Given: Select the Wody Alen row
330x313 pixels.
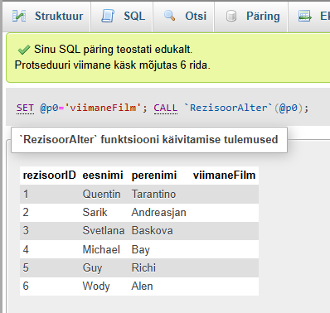Looking at the screenshot, I should pos(139,287).
